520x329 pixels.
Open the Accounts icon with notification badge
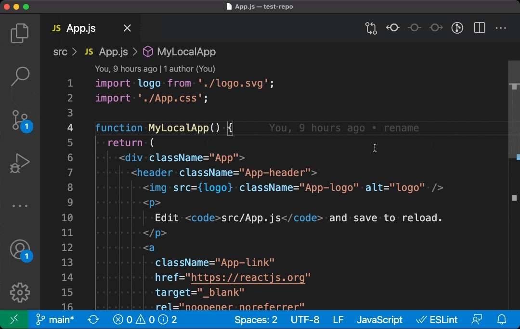pyautogui.click(x=20, y=250)
